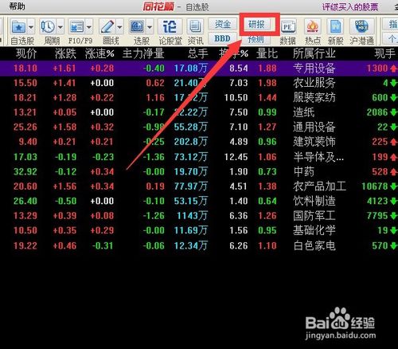Open the 帮助 menu

[x=17, y=6]
